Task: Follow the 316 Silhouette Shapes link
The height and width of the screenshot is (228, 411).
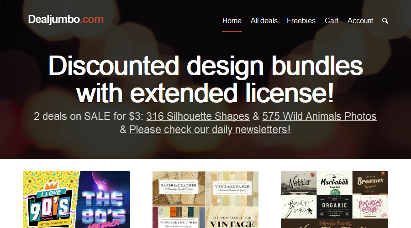Action: tap(198, 116)
